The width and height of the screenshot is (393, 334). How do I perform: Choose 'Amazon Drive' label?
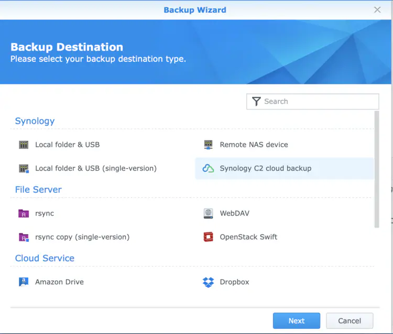click(59, 282)
